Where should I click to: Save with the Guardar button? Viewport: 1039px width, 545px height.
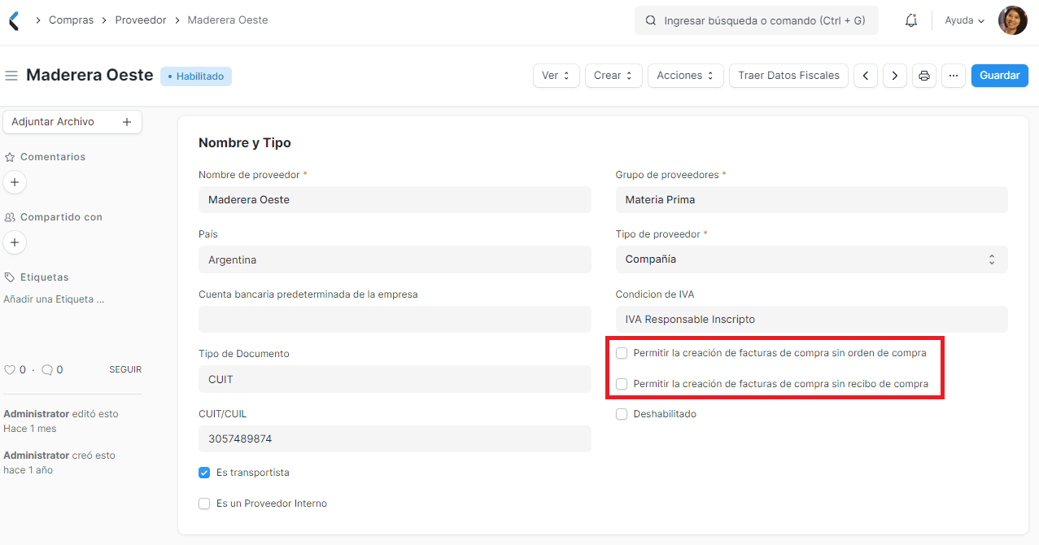1000,76
